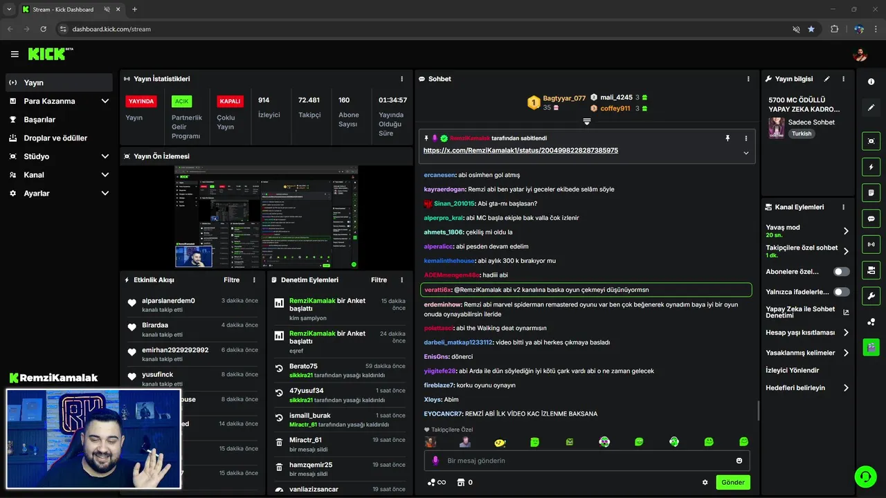Expand the Para Kazanma submenu

click(x=105, y=101)
